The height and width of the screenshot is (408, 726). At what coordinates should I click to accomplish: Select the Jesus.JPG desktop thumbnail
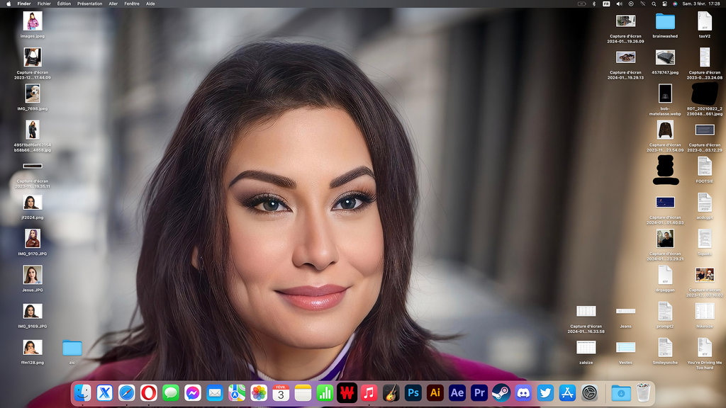click(x=33, y=275)
